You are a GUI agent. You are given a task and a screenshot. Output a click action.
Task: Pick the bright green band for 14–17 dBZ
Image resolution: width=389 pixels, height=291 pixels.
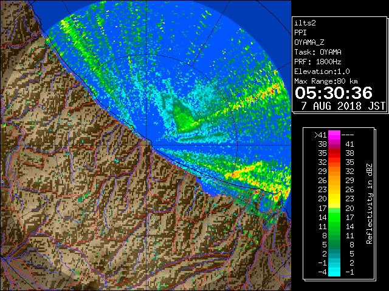[334, 217]
